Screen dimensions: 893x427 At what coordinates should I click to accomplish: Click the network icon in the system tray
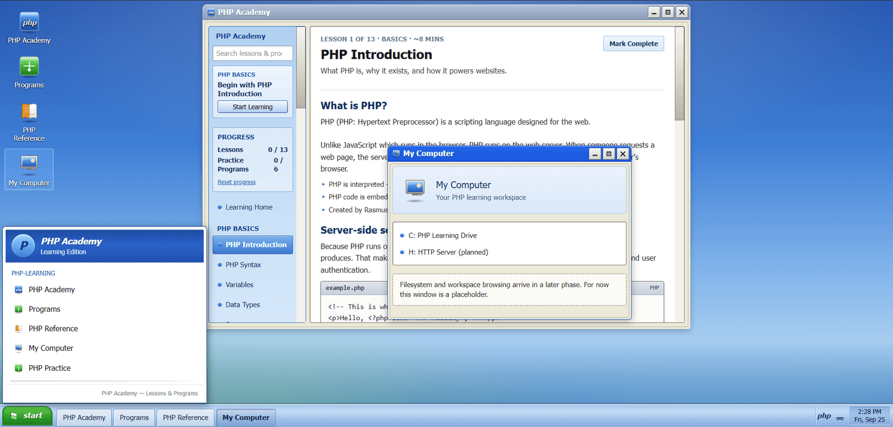pyautogui.click(x=840, y=418)
